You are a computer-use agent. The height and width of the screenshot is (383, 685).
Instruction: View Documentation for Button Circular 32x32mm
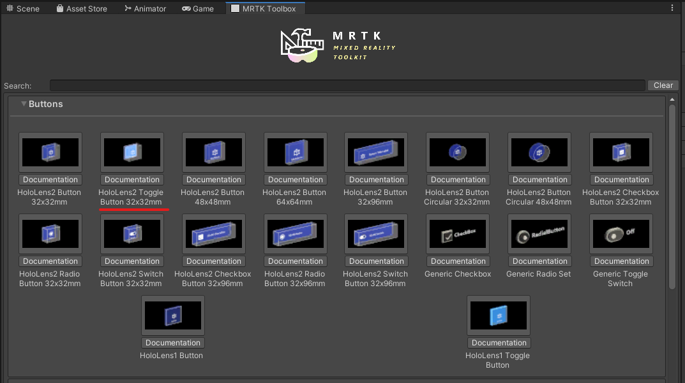(x=458, y=180)
